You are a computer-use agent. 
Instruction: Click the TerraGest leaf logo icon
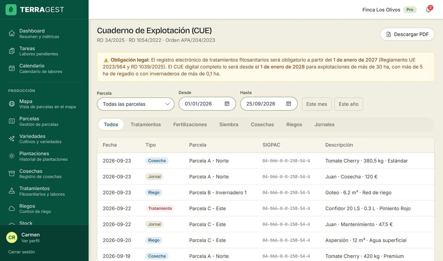(11, 10)
